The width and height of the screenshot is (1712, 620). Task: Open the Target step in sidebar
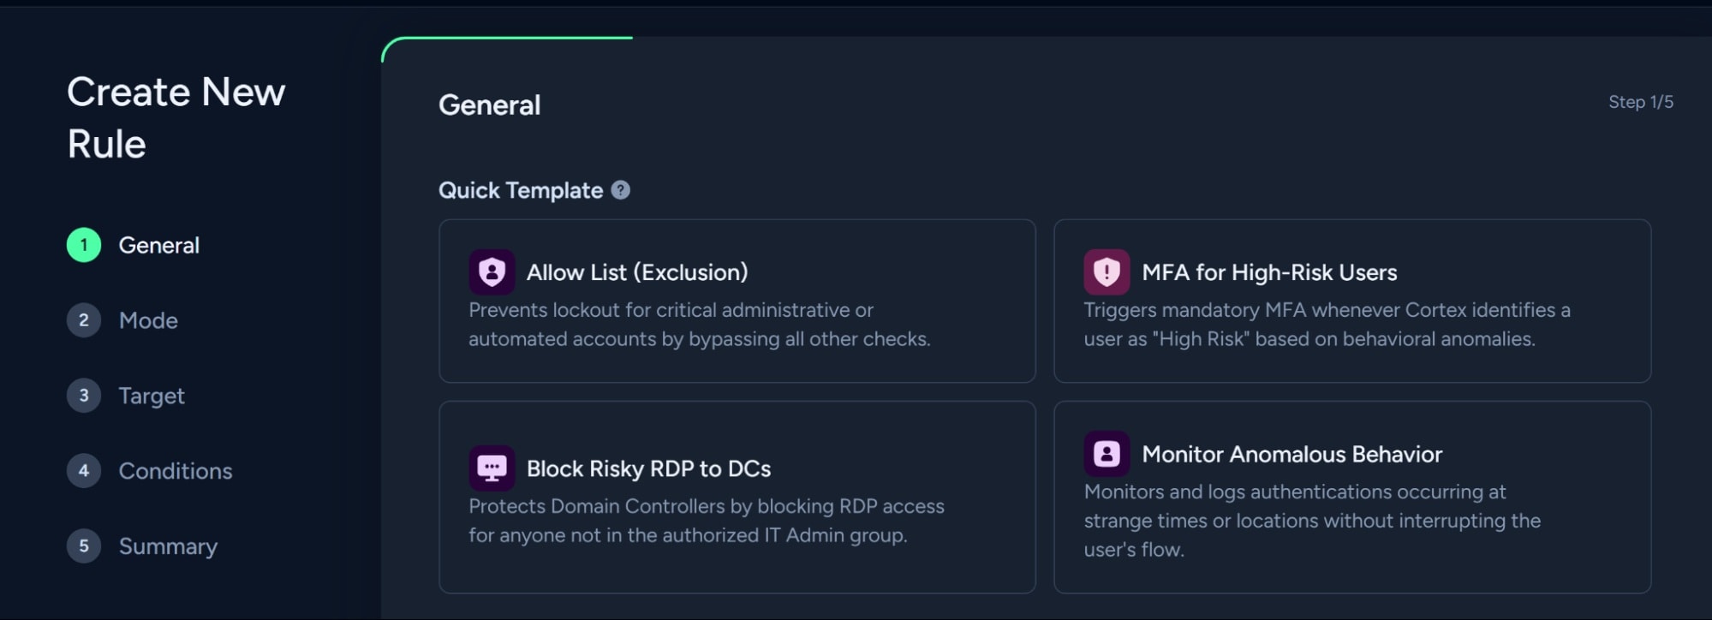(x=152, y=396)
